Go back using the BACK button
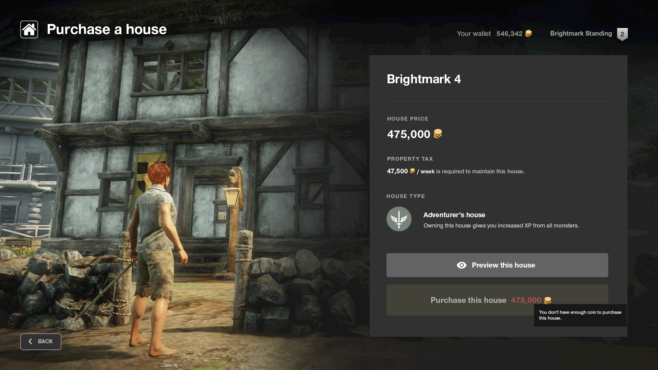 [x=41, y=342]
